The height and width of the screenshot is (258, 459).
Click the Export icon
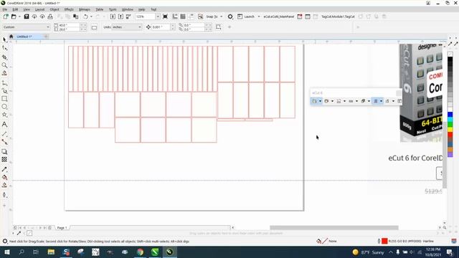(x=120, y=16)
